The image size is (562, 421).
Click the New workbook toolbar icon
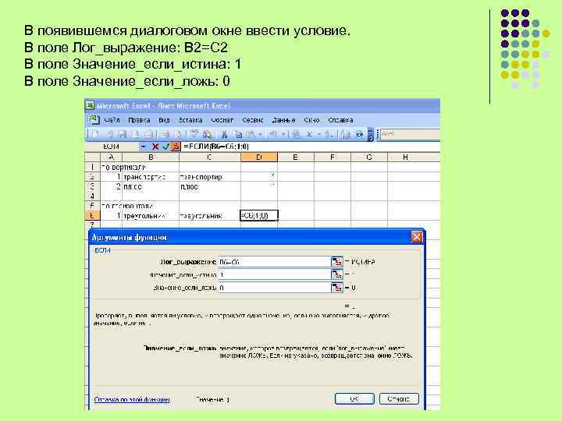tap(96, 134)
